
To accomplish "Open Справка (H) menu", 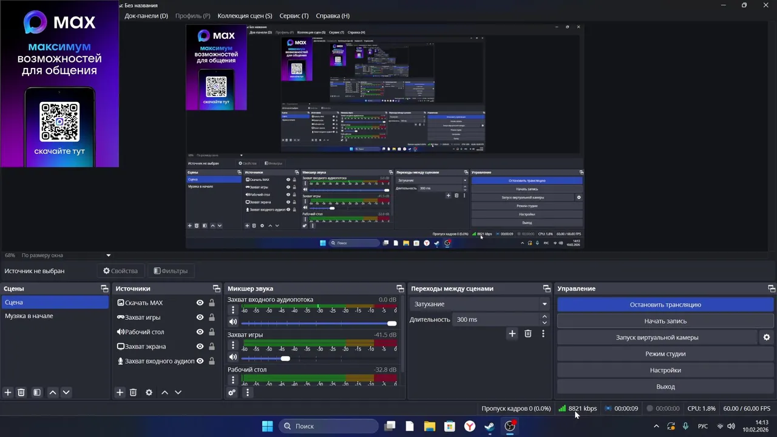I will [333, 16].
